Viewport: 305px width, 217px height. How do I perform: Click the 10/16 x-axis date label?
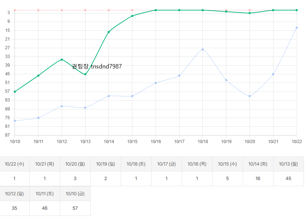tap(156, 141)
